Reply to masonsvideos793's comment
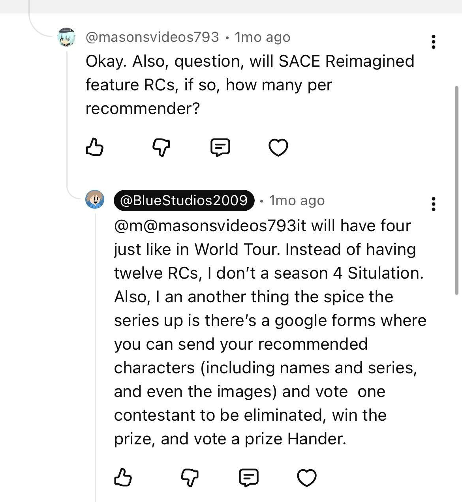 coord(220,147)
